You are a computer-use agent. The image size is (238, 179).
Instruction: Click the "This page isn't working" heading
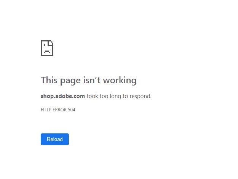(89, 80)
